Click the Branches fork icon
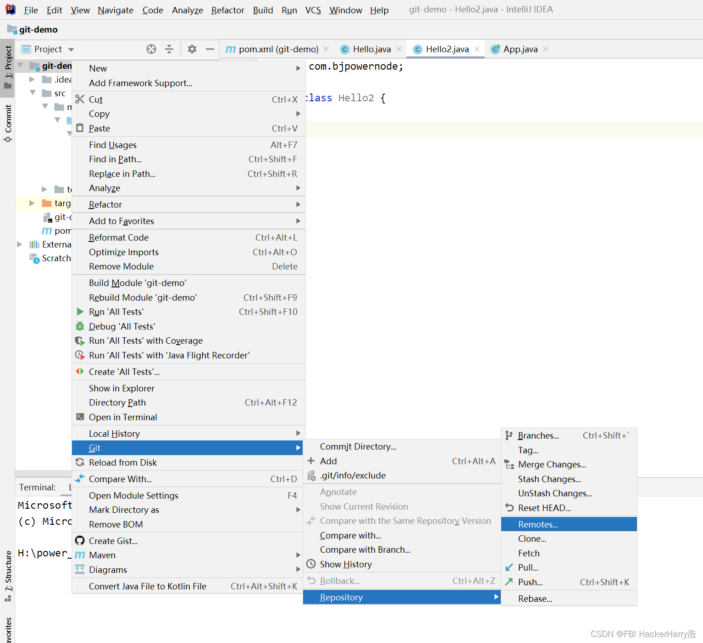Screen dimensions: 703x643 point(509,435)
